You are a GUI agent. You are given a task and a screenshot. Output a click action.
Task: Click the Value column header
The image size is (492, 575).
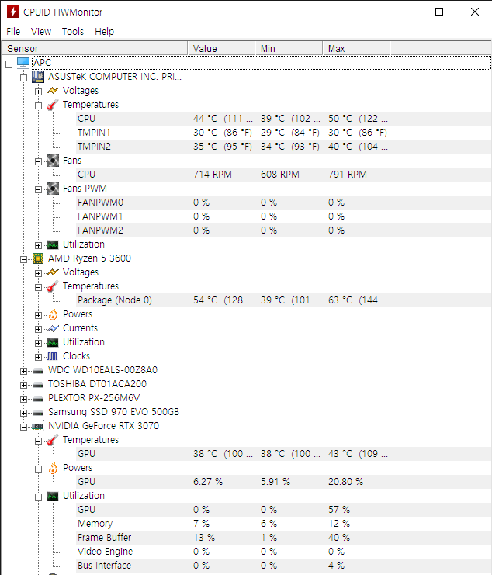pos(221,48)
